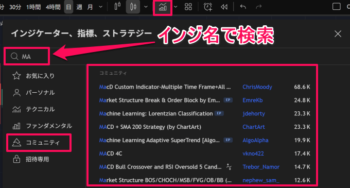Add MACD + SMA 200 Strategy
The image size is (350, 188).
point(150,127)
